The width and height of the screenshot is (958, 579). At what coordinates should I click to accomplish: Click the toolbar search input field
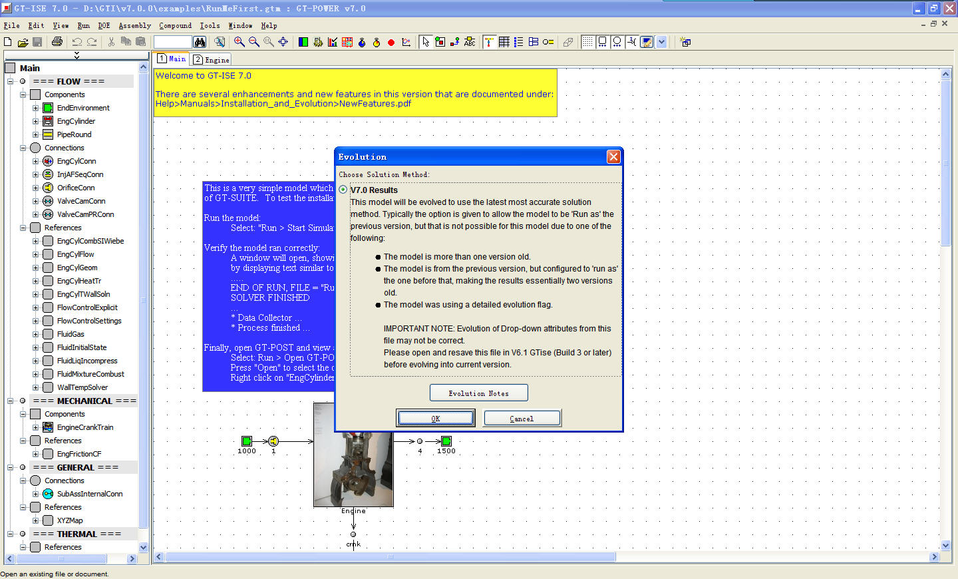173,42
